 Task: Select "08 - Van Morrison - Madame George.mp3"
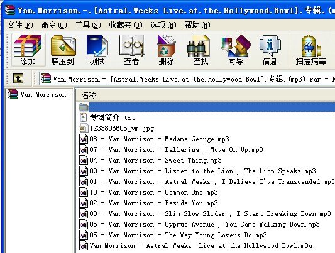(160, 139)
